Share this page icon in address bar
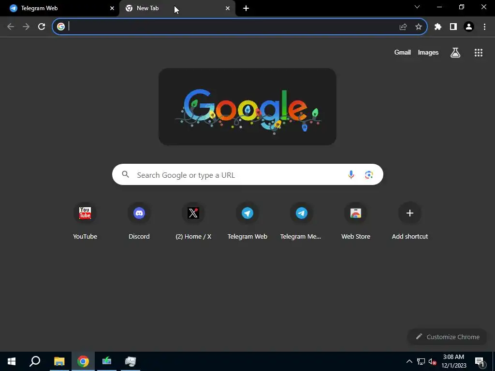 [403, 27]
